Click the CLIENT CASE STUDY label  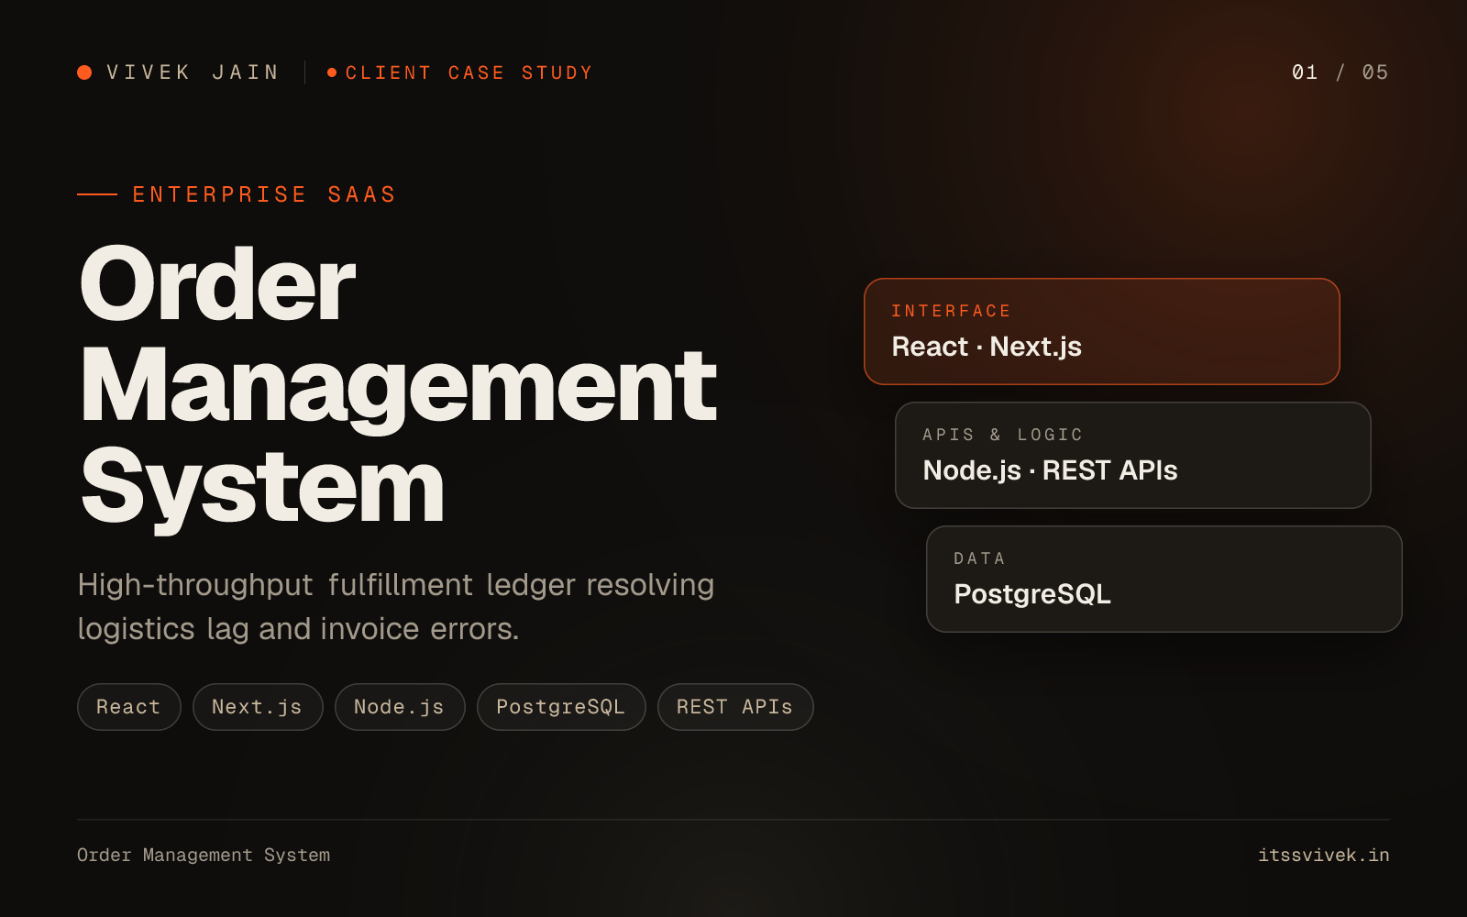click(469, 72)
